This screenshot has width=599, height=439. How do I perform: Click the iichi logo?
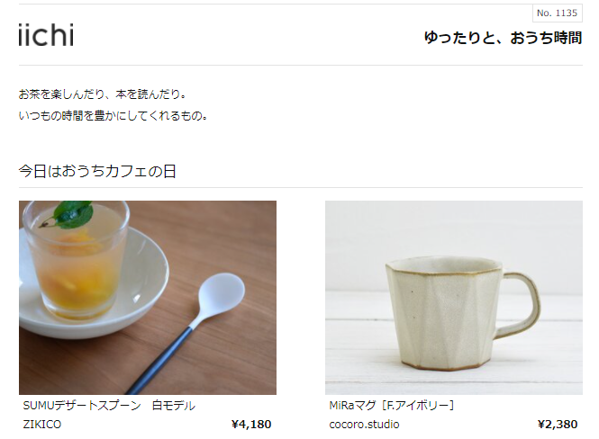tap(46, 35)
